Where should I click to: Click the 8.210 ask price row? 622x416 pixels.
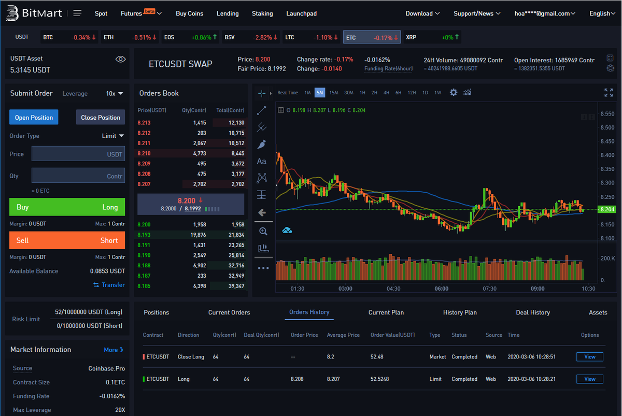190,153
